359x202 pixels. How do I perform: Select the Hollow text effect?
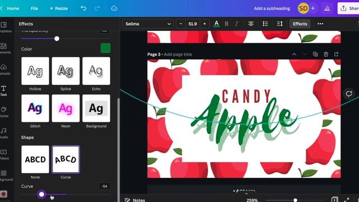pyautogui.click(x=35, y=71)
